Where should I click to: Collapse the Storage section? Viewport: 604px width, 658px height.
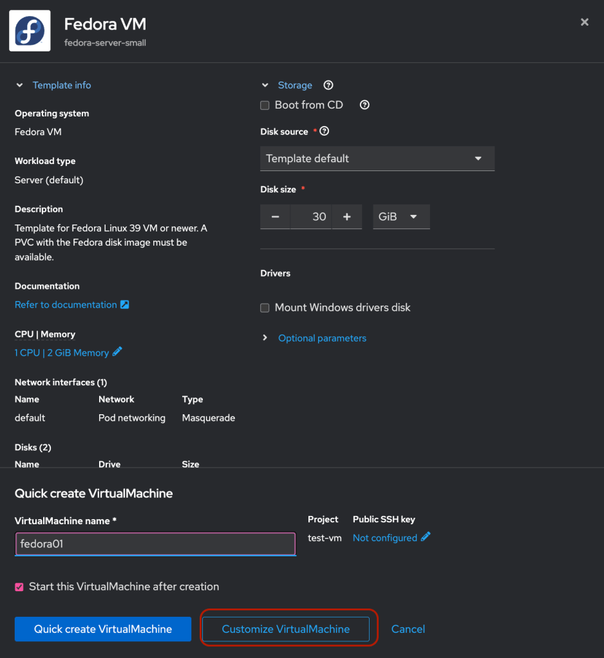(x=265, y=85)
